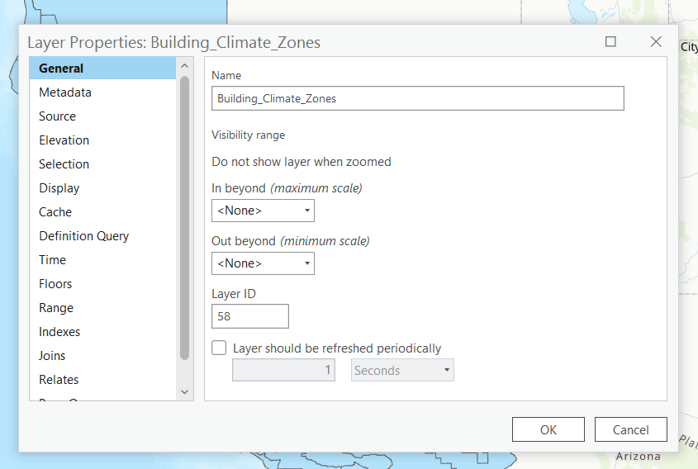
Task: Open the Seconds refresh unit dropdown
Action: pos(403,371)
